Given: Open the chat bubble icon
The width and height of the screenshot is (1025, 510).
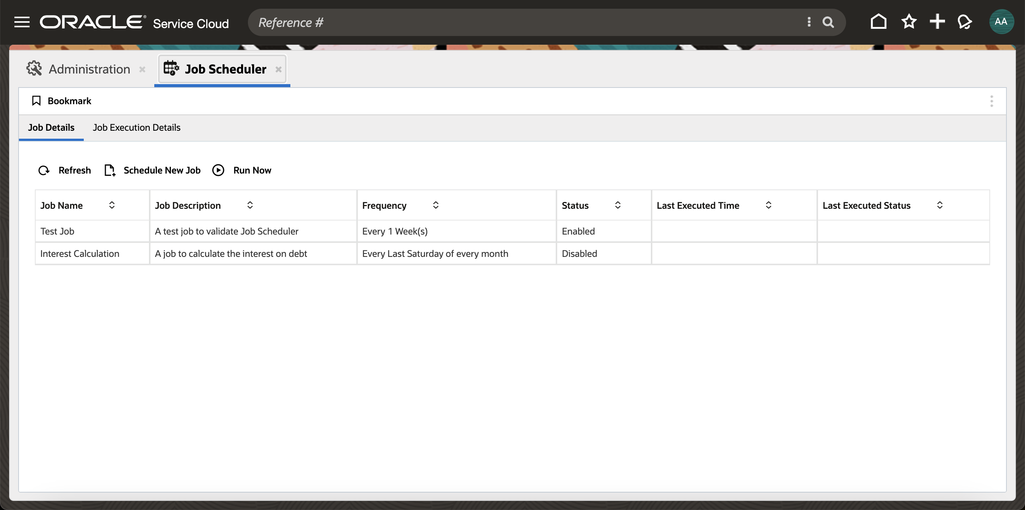Looking at the screenshot, I should coord(964,22).
